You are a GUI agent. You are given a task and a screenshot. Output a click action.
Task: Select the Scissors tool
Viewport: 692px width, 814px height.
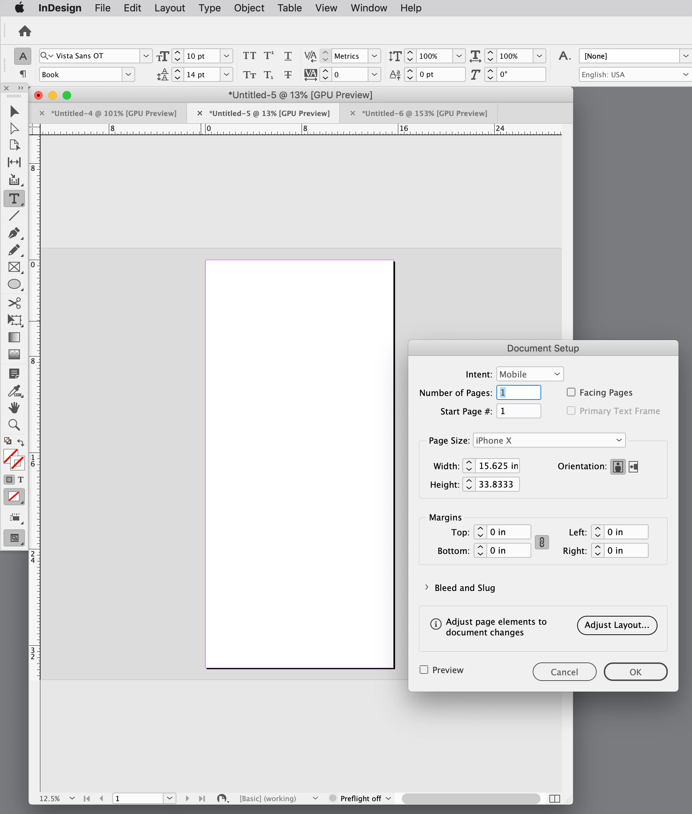pos(14,303)
